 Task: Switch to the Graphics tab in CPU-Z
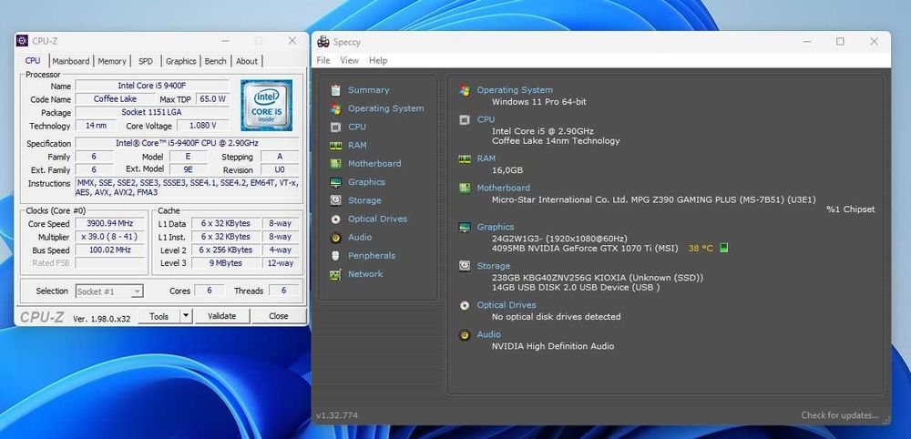pos(180,61)
